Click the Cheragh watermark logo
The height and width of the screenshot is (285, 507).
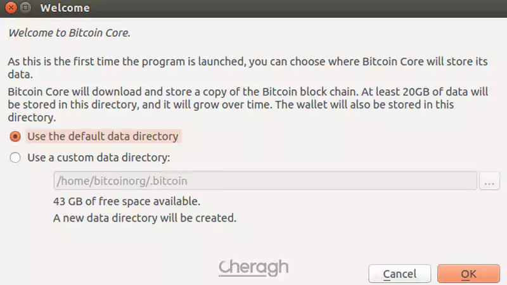[253, 267]
